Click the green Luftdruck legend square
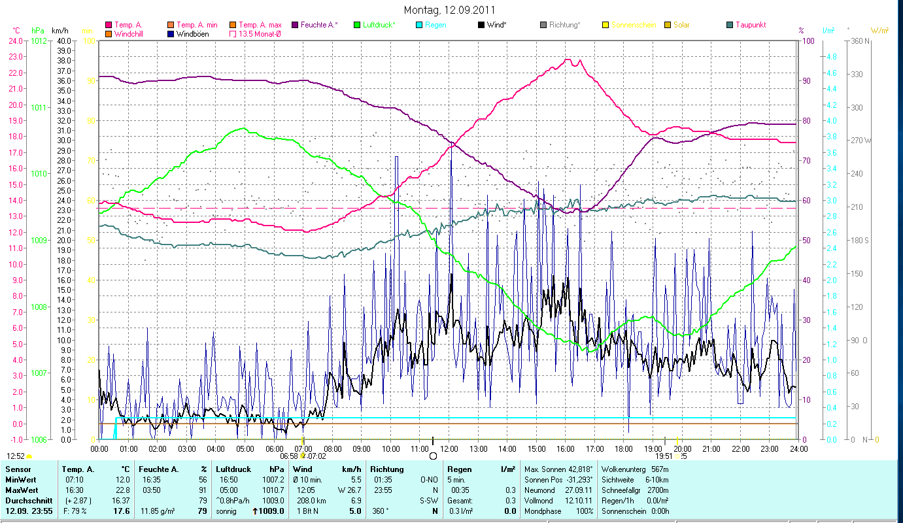The width and height of the screenshot is (903, 523). click(357, 25)
